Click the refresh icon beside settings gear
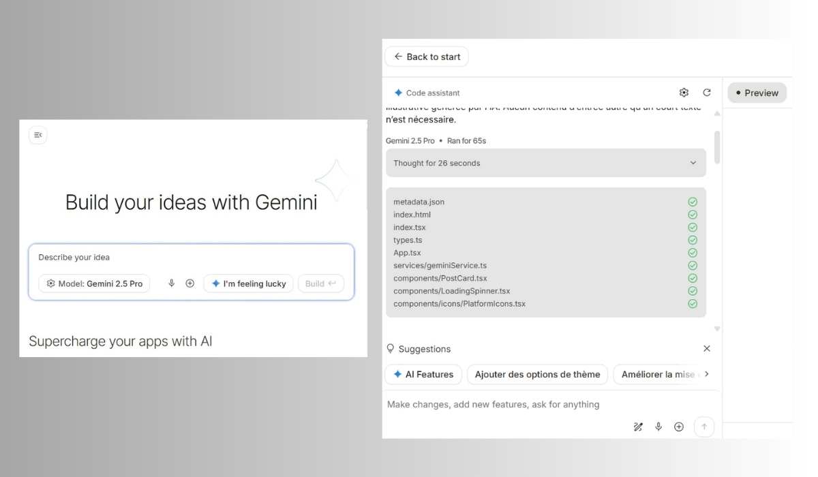 click(x=707, y=93)
